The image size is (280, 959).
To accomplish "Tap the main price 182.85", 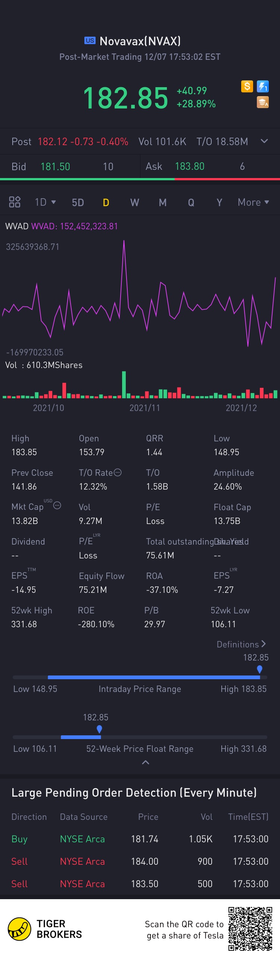I will (x=125, y=98).
